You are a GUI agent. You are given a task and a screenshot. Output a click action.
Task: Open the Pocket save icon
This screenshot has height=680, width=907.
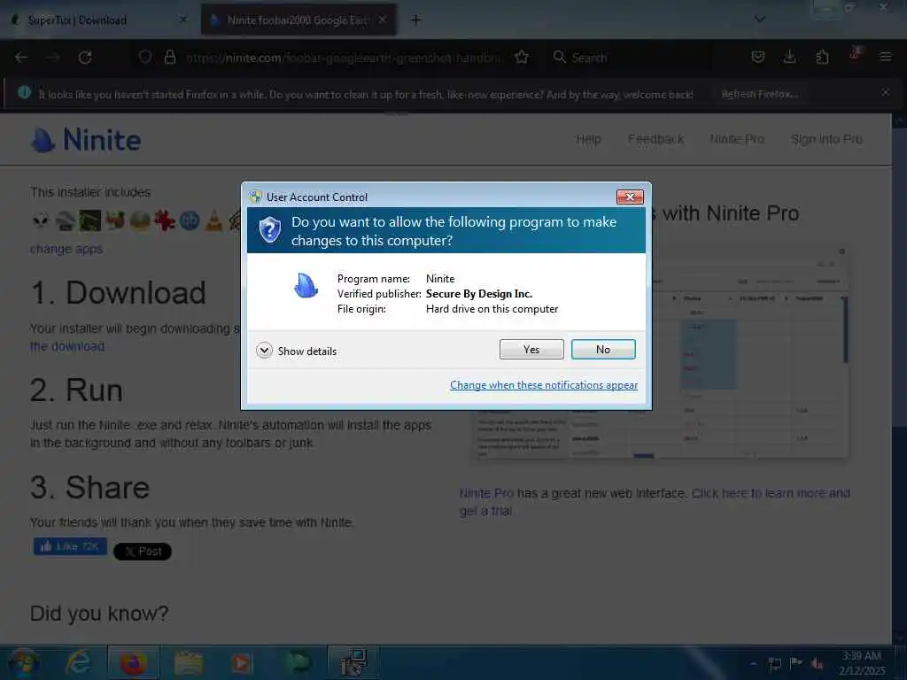[x=758, y=58]
